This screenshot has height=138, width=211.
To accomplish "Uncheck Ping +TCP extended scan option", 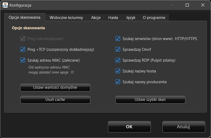I will 23,49.
